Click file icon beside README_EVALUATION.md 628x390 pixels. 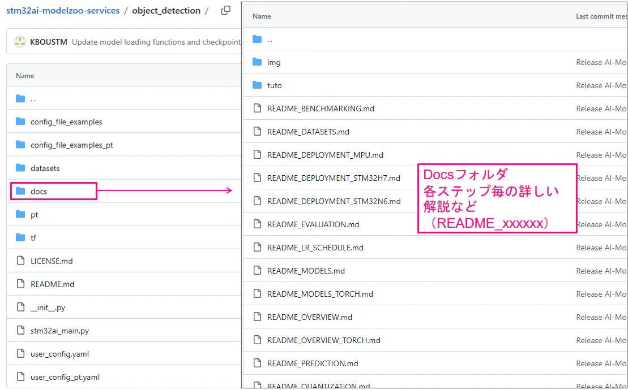click(x=257, y=224)
